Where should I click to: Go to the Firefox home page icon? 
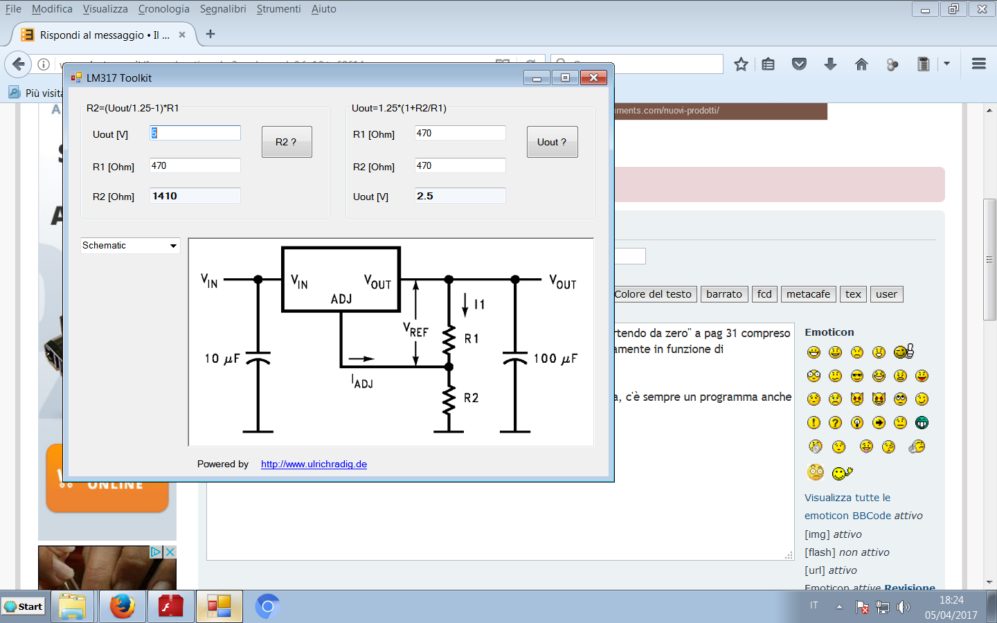coord(861,64)
